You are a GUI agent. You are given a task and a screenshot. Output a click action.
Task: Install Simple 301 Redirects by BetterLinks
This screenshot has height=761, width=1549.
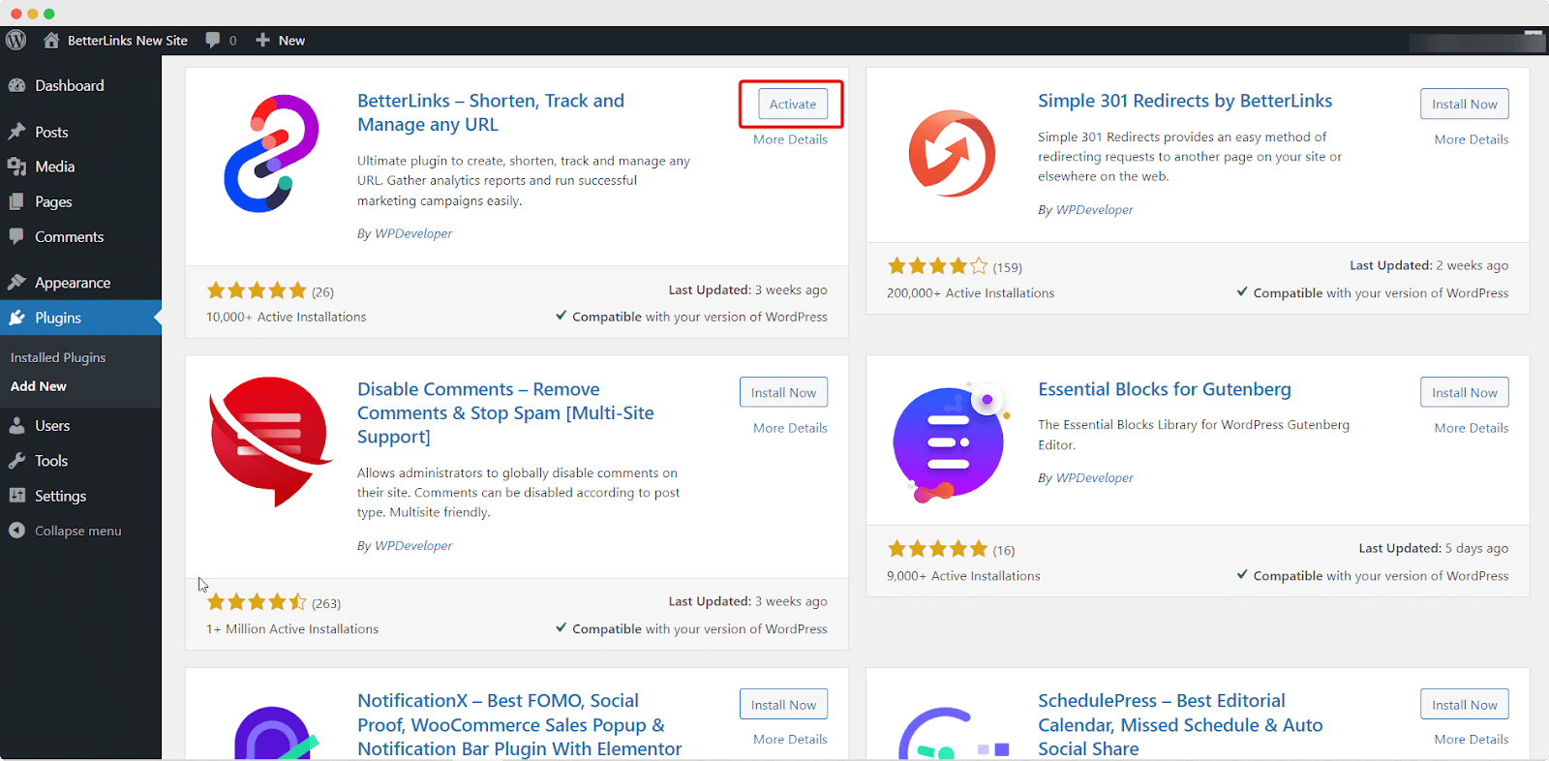pos(1464,104)
